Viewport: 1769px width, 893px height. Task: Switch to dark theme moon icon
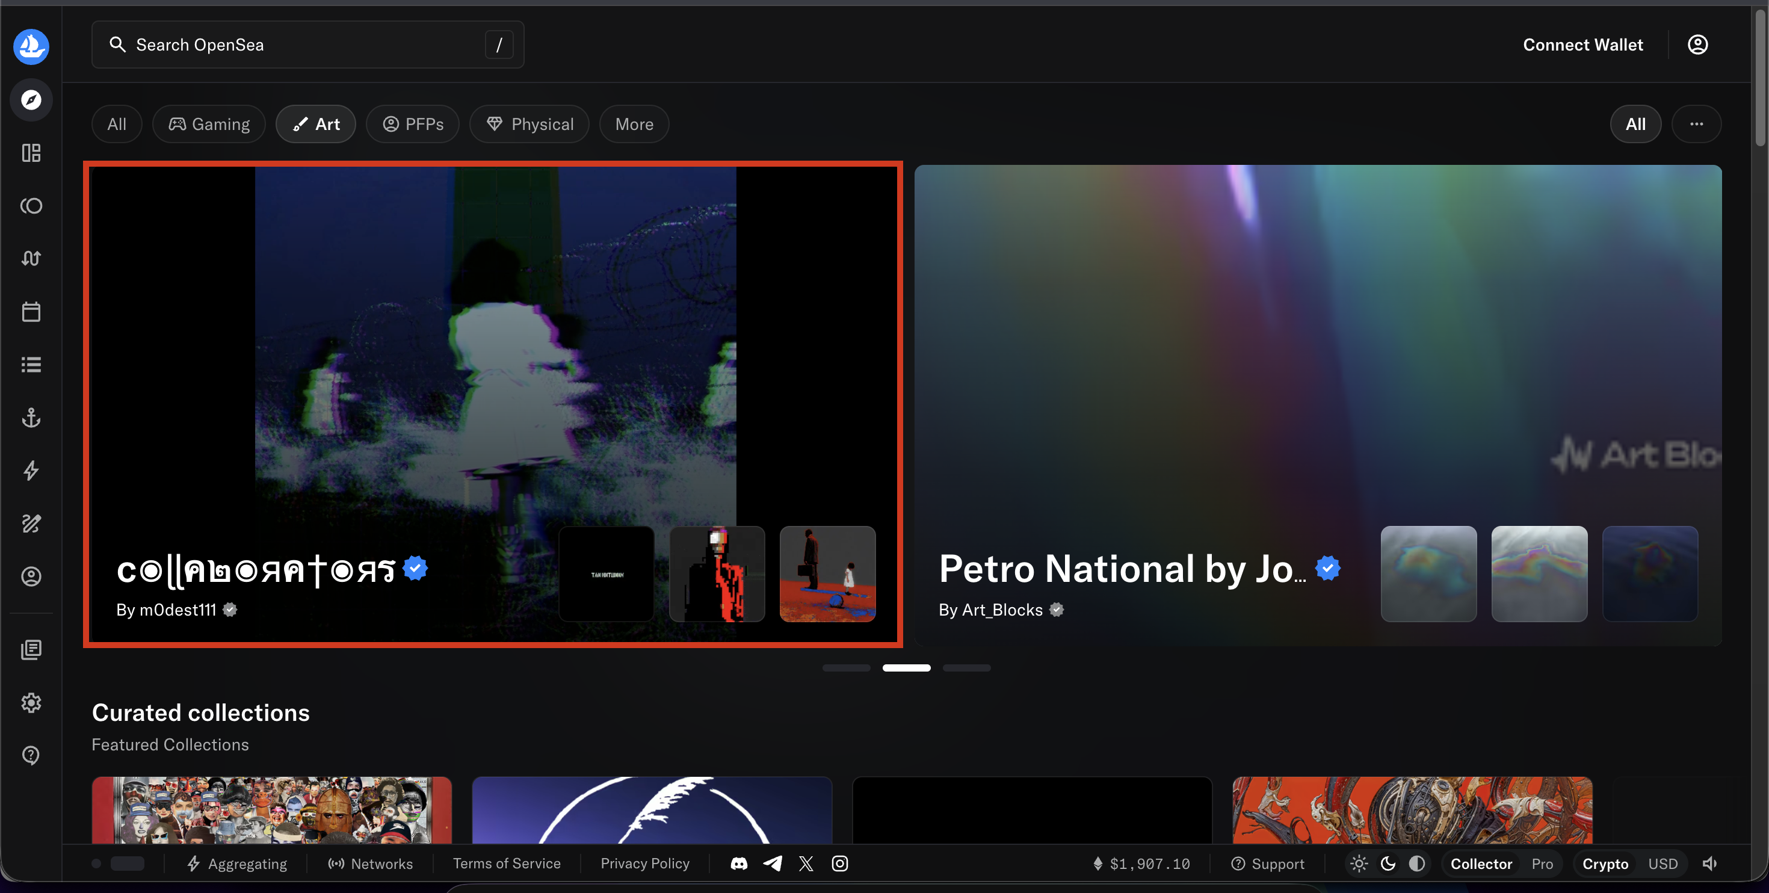click(x=1388, y=864)
